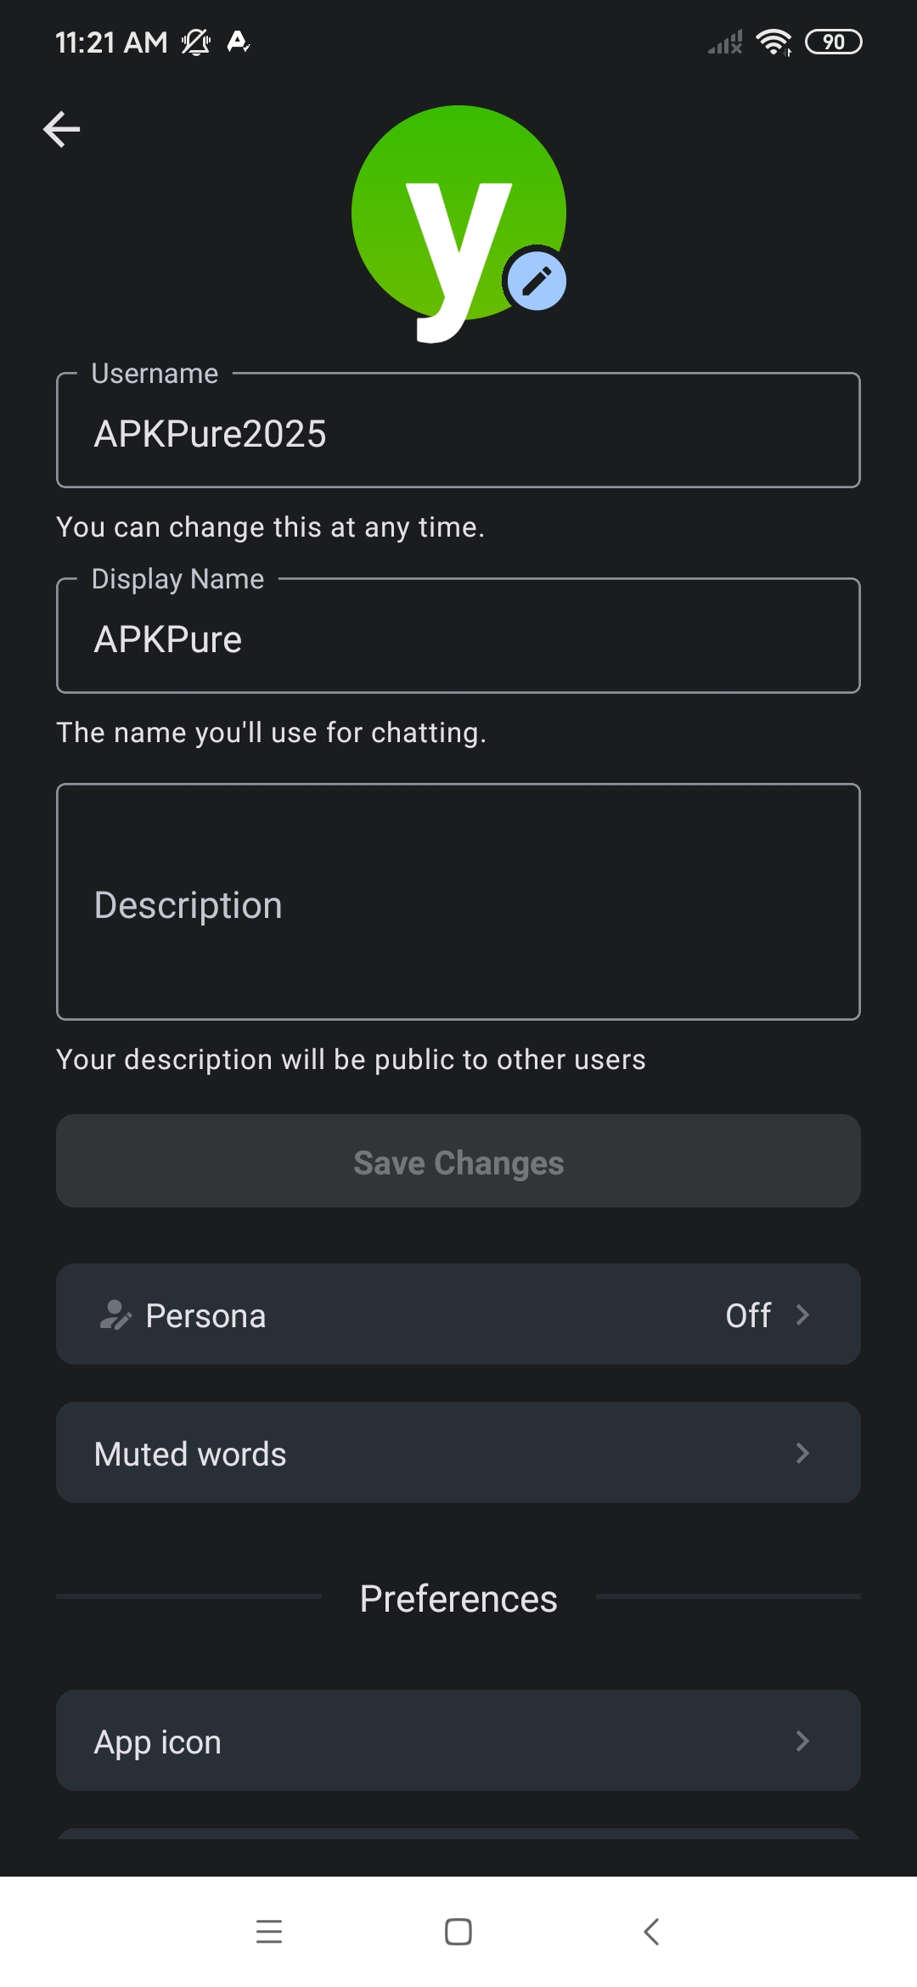The width and height of the screenshot is (917, 1987).
Task: Toggle Persona Off setting
Action: click(748, 1315)
